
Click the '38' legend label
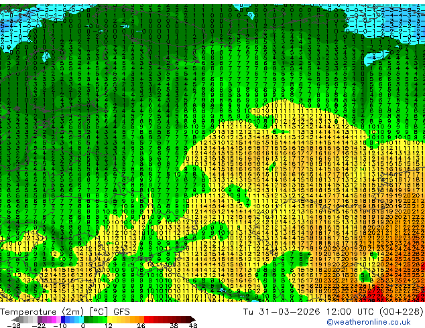(174, 325)
